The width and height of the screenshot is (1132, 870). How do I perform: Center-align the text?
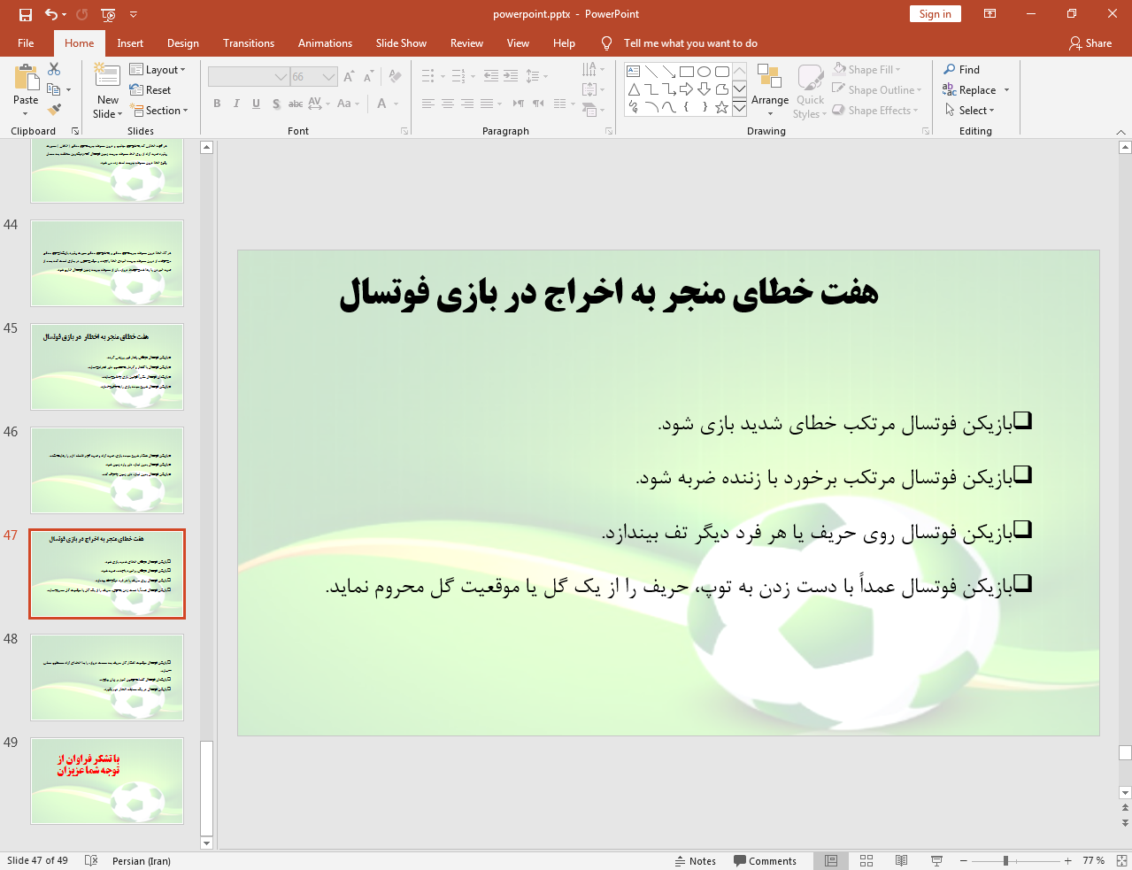click(448, 104)
